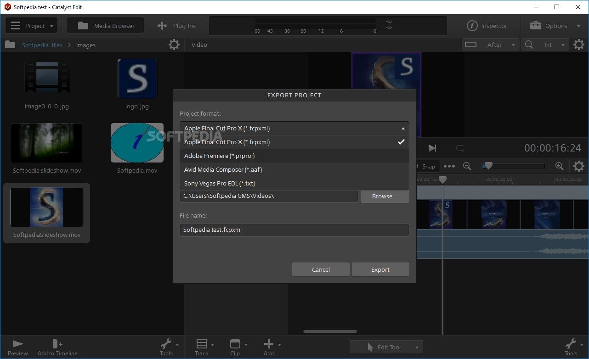Click the File name input field
Screen dimensions: 589x359
(294, 230)
